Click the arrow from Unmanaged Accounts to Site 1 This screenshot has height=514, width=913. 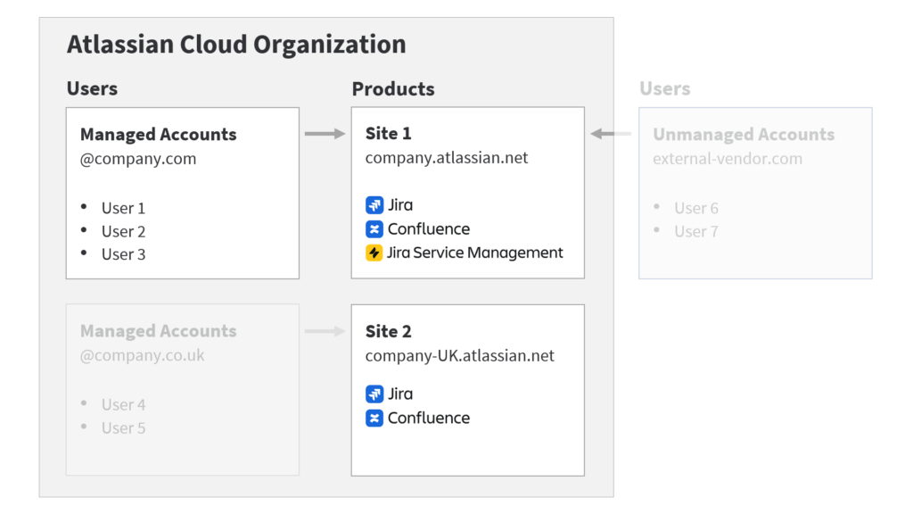click(611, 134)
